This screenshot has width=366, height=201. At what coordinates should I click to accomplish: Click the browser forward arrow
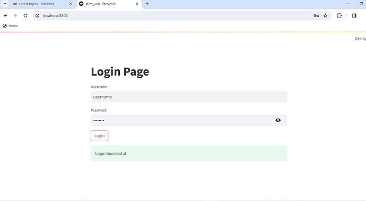tap(15, 15)
